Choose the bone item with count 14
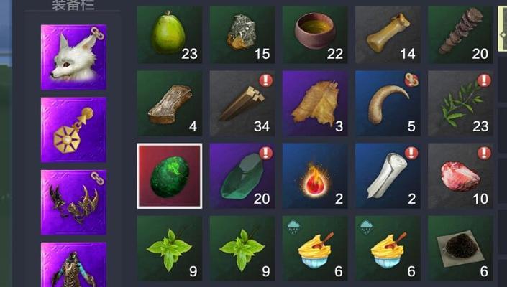Viewport: 507px width, 287px height. coord(388,35)
